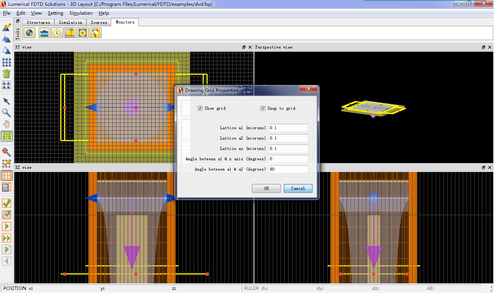This screenshot has width=494, height=293.
Task: Click the single green arrow Run icon
Action: pos(7,226)
